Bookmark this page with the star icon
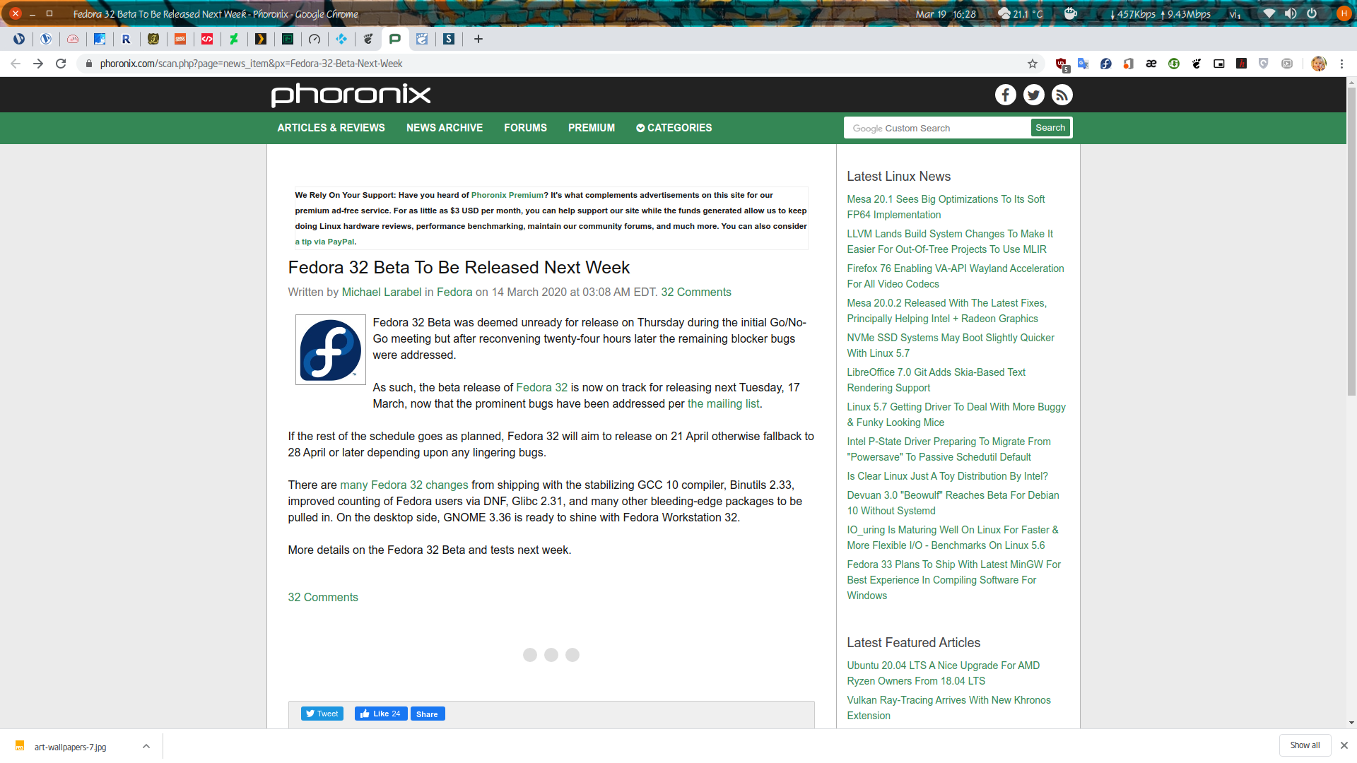Screen dimensions: 1357x763 pyautogui.click(x=1033, y=64)
